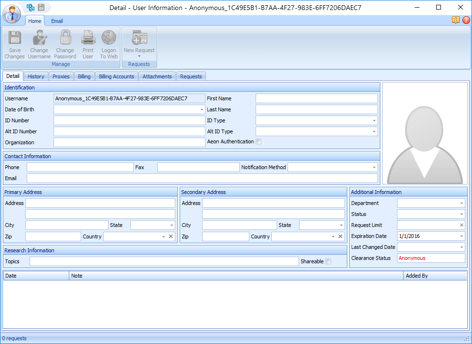472x344 pixels.
Task: Enable the Shareable checkbox in Research Information
Action: click(x=328, y=261)
